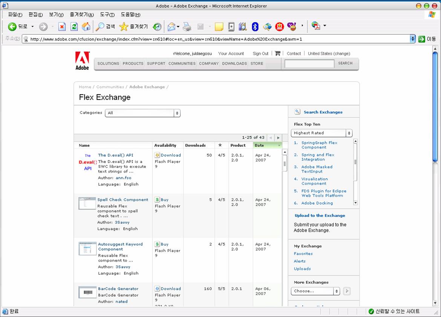Click the previous results page arrow
This screenshot has width=441, height=317.
coord(271,138)
